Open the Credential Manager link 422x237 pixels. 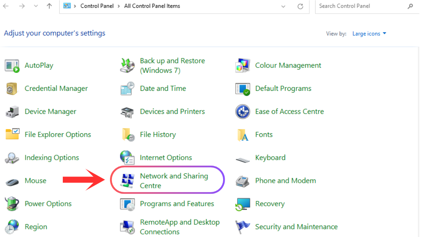click(x=56, y=88)
